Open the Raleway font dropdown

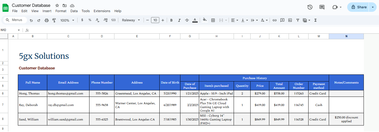click(x=131, y=20)
